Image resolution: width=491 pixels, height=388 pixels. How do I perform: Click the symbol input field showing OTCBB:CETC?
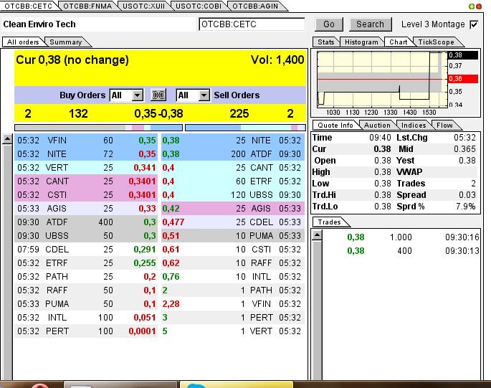pos(251,24)
